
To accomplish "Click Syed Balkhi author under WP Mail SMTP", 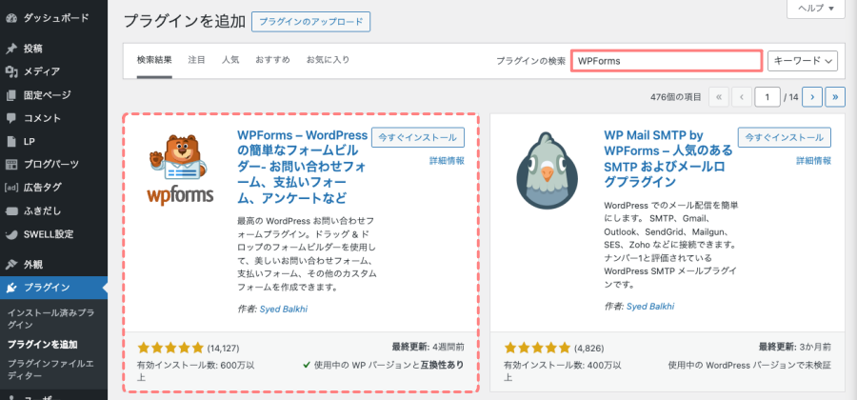I will 650,306.
